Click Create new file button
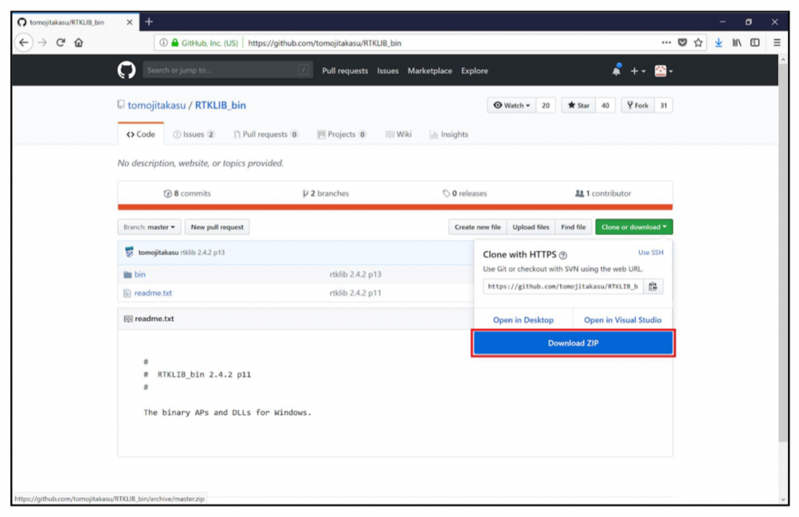 pyautogui.click(x=478, y=227)
